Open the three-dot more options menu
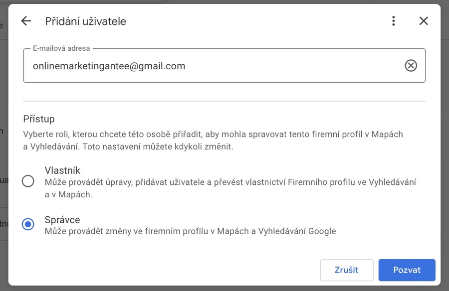The image size is (449, 291). pos(394,21)
